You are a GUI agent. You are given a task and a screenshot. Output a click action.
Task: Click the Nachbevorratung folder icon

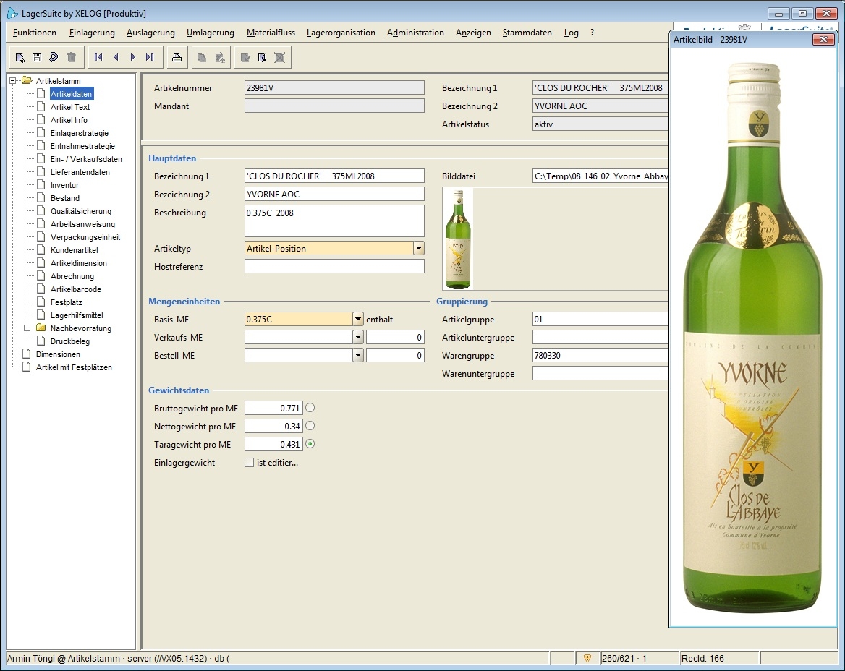pos(41,328)
